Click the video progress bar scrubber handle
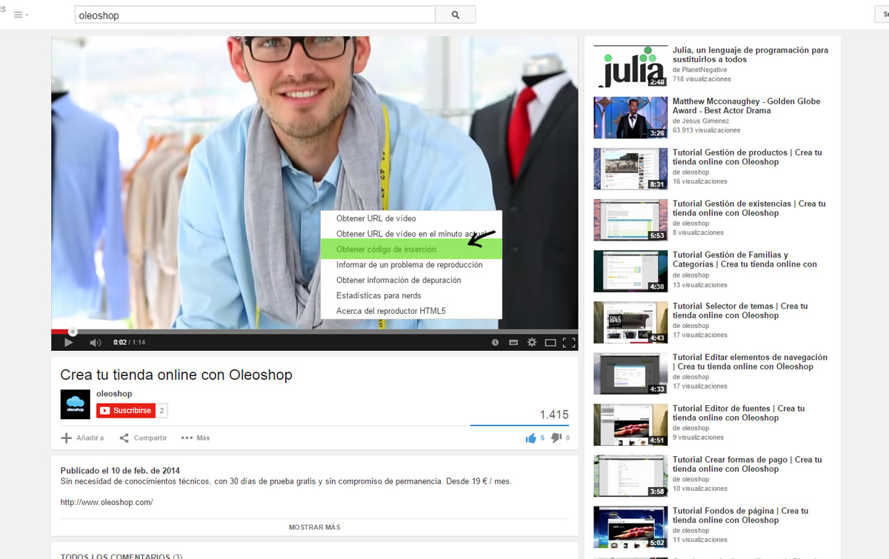Screen dimensions: 889x559 pyautogui.click(x=73, y=332)
